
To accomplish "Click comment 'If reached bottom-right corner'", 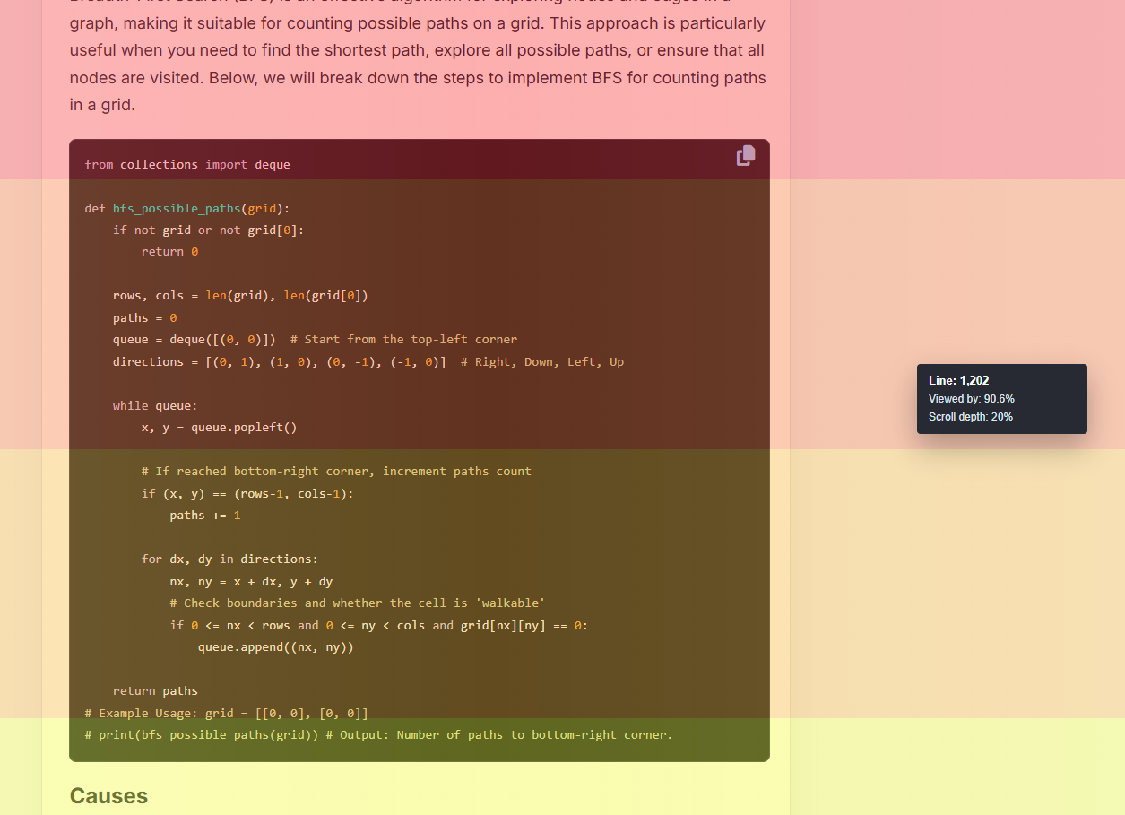I will [336, 472].
